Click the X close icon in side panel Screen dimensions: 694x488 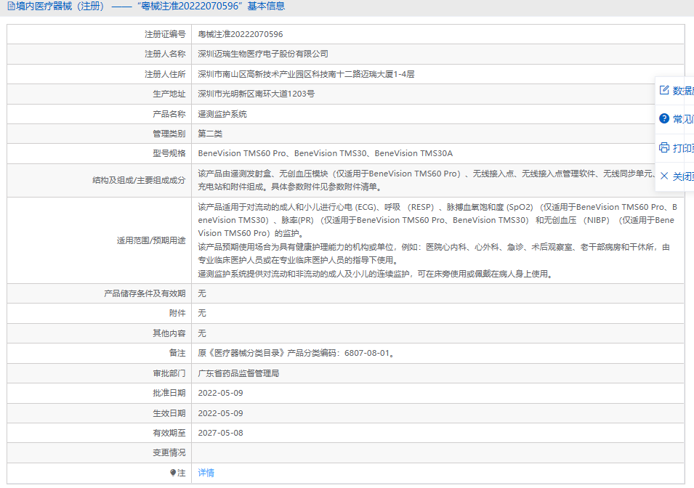tap(663, 176)
